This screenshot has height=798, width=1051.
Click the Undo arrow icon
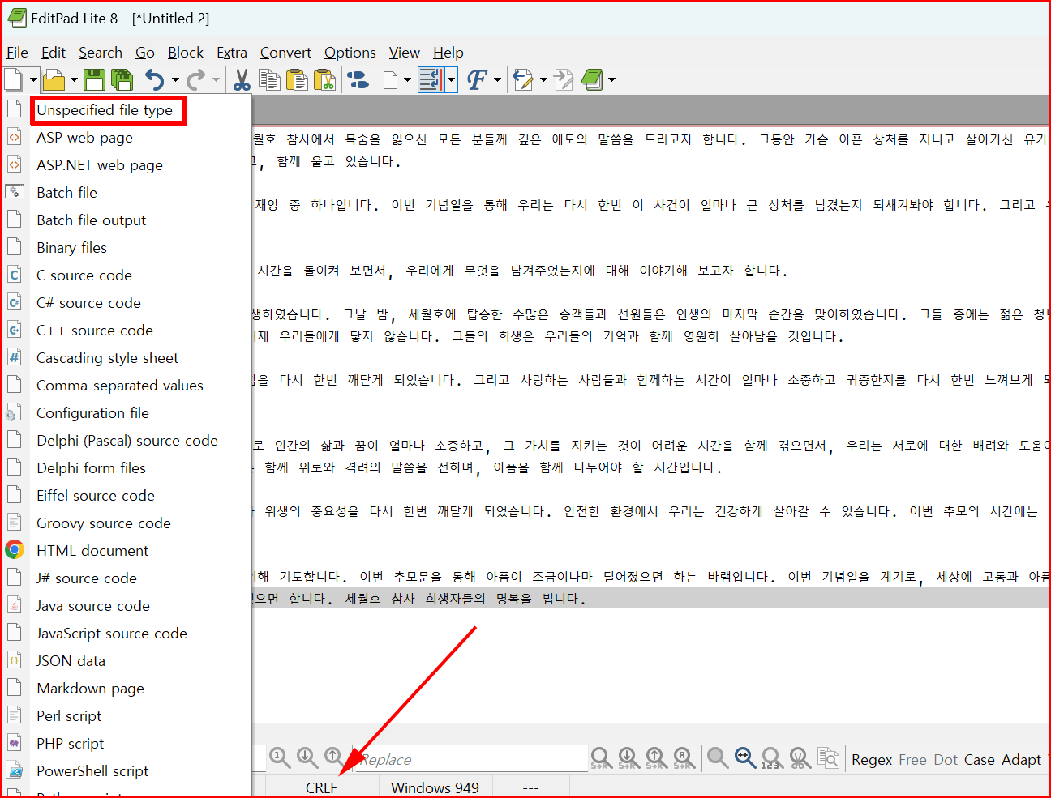155,79
